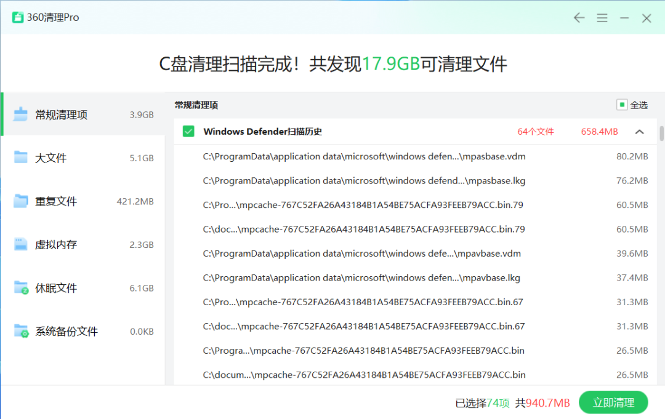Select the C:\Pro... mpcache bin.79 row
This screenshot has height=419, width=665.
[x=415, y=205]
